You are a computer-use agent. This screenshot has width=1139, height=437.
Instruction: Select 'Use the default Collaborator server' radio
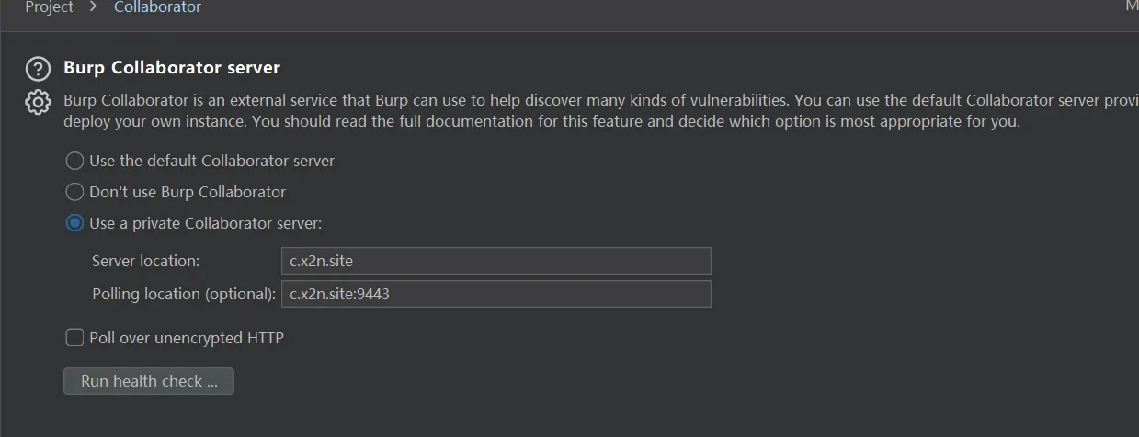[74, 161]
